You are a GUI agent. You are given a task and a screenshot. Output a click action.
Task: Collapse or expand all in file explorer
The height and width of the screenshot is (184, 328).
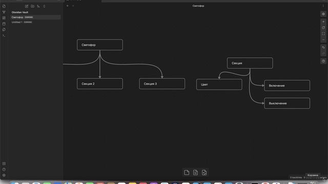(44, 6)
